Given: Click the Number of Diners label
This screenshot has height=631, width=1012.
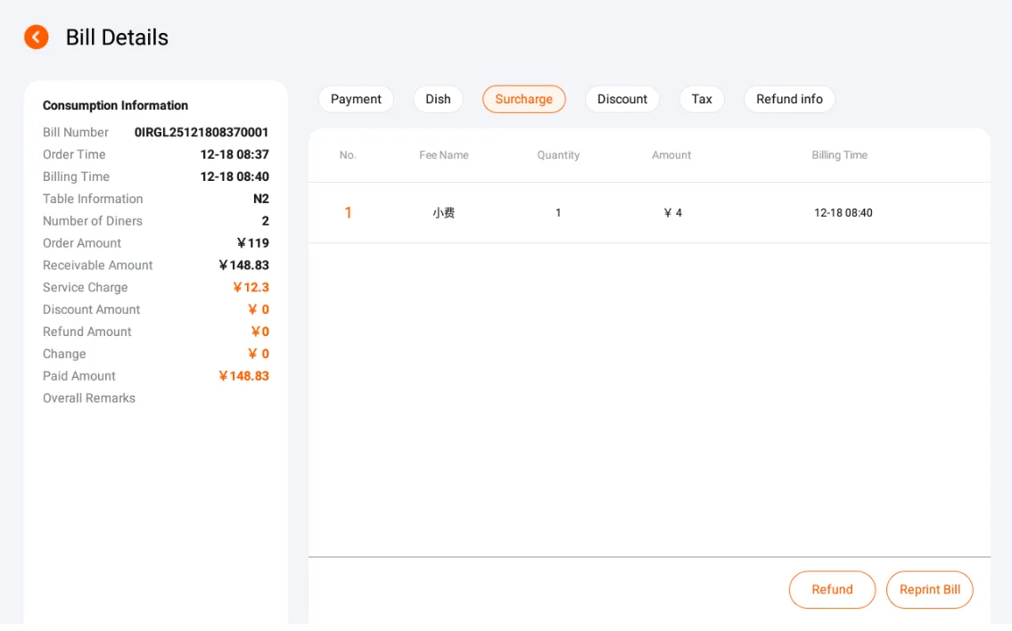Looking at the screenshot, I should [93, 221].
